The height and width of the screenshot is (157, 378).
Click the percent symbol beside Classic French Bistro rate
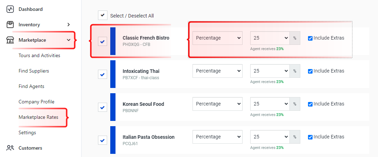[x=295, y=38]
